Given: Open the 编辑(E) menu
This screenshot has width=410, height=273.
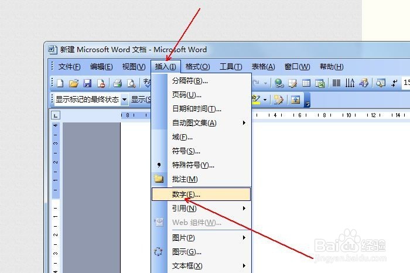Looking at the screenshot, I should click(x=101, y=67).
